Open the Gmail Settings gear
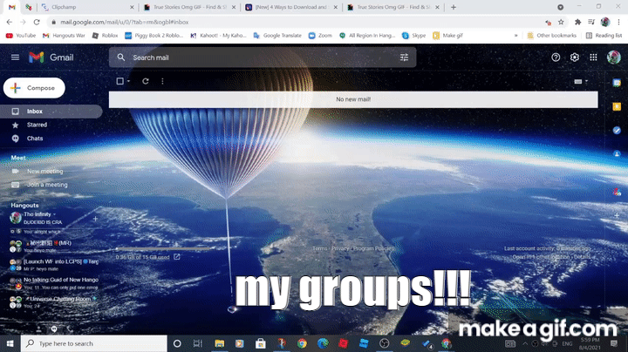628x352 pixels. pos(575,58)
